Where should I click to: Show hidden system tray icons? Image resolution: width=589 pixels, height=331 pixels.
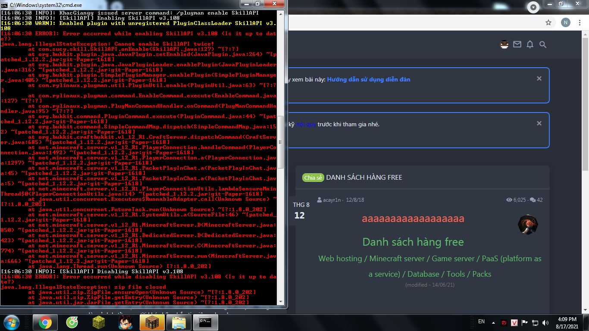point(493,322)
